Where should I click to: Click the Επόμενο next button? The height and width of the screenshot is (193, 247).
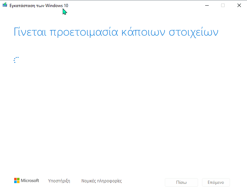pos(216,182)
